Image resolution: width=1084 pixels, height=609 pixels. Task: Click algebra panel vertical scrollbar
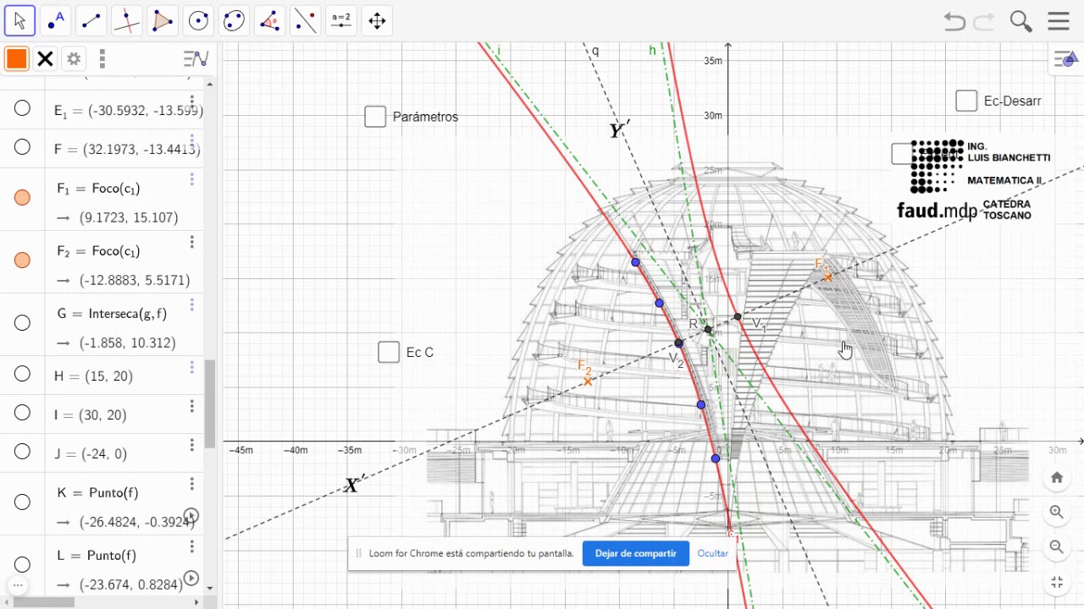coord(210,403)
